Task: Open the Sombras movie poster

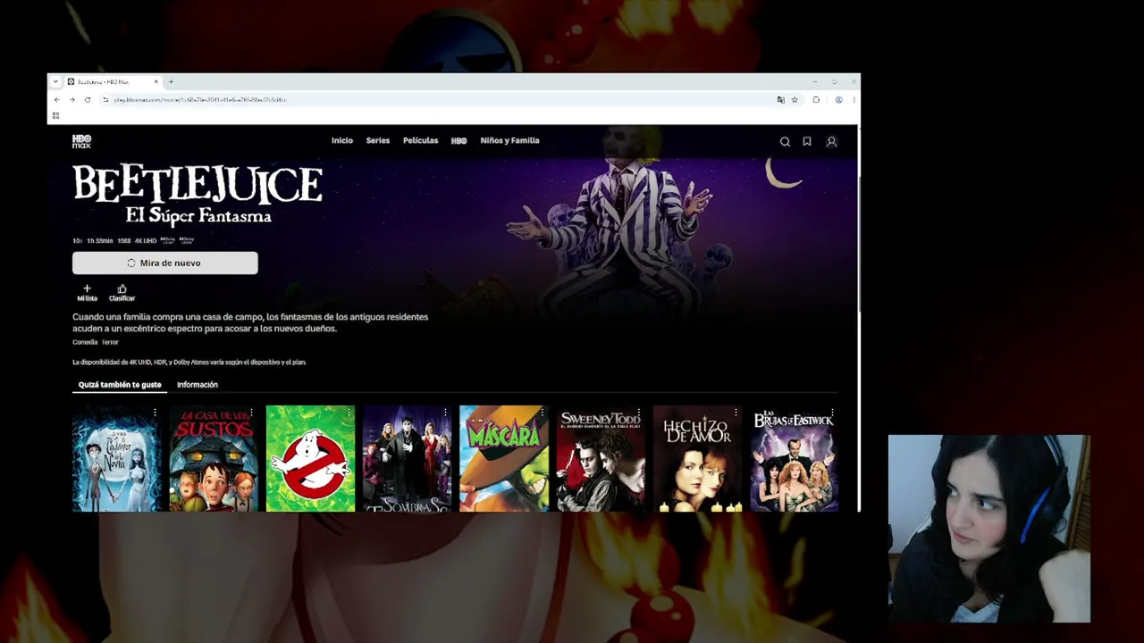Action: click(407, 459)
